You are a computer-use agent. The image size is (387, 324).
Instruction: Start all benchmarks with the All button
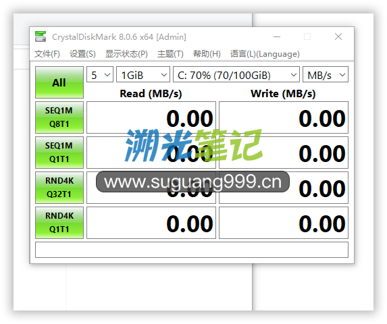[x=59, y=82]
